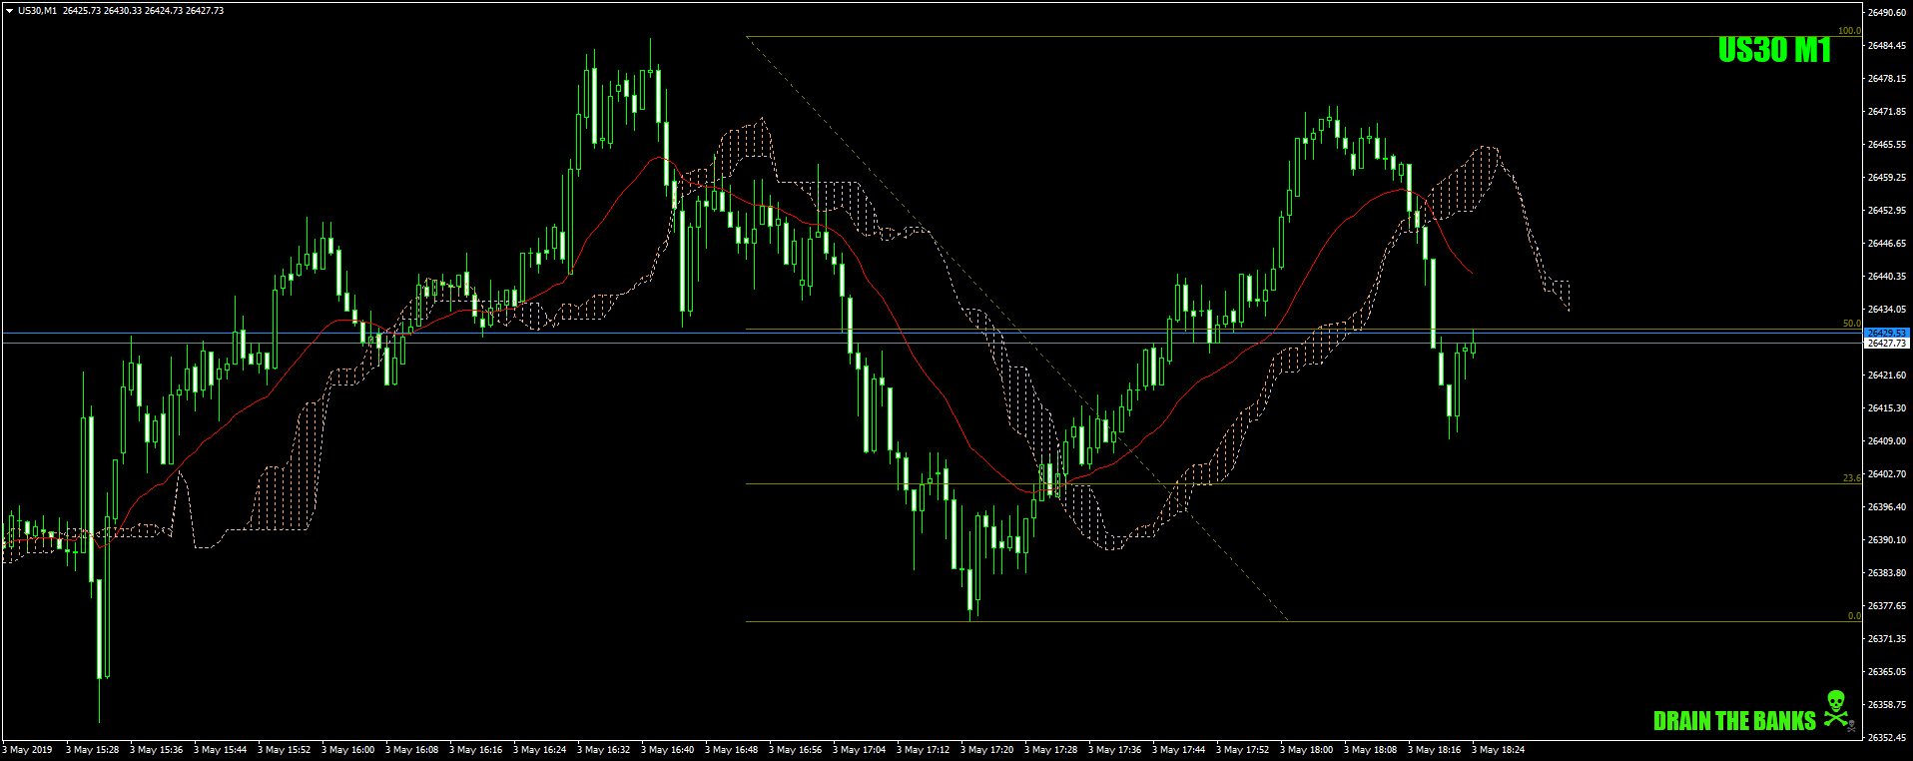
Task: Click the 3 May 18:08 time label
Action: [1371, 750]
